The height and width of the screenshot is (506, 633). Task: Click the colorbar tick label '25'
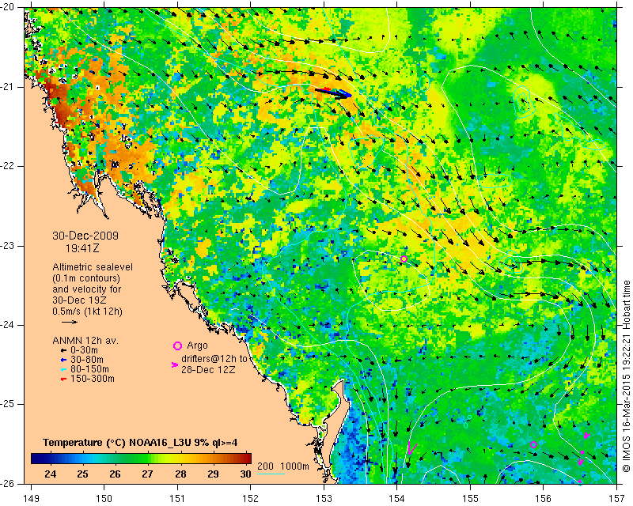coord(82,474)
